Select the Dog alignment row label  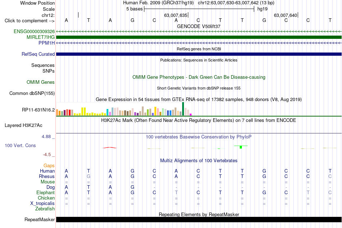pyautogui.click(x=51, y=187)
